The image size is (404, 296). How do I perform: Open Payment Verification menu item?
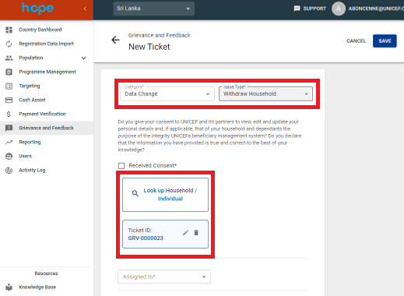[47, 114]
